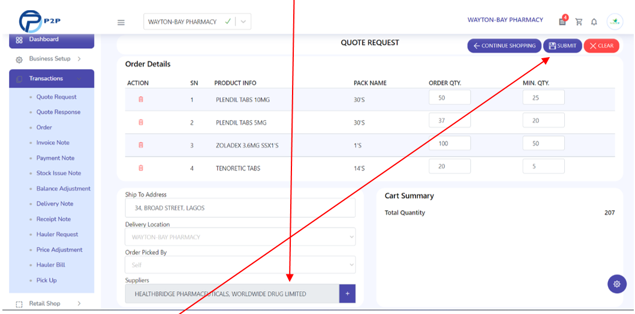This screenshot has width=635, height=314.
Task: Edit minimum quantity 25 for PLENDIL 10MG
Action: pyautogui.click(x=543, y=97)
